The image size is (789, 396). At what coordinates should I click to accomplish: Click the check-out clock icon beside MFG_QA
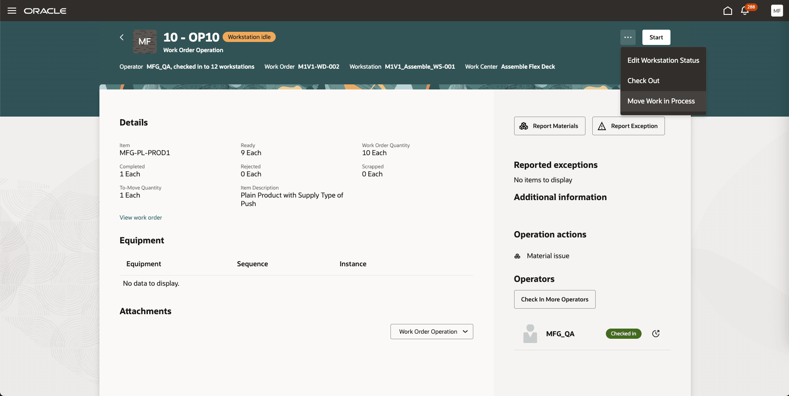pyautogui.click(x=656, y=334)
